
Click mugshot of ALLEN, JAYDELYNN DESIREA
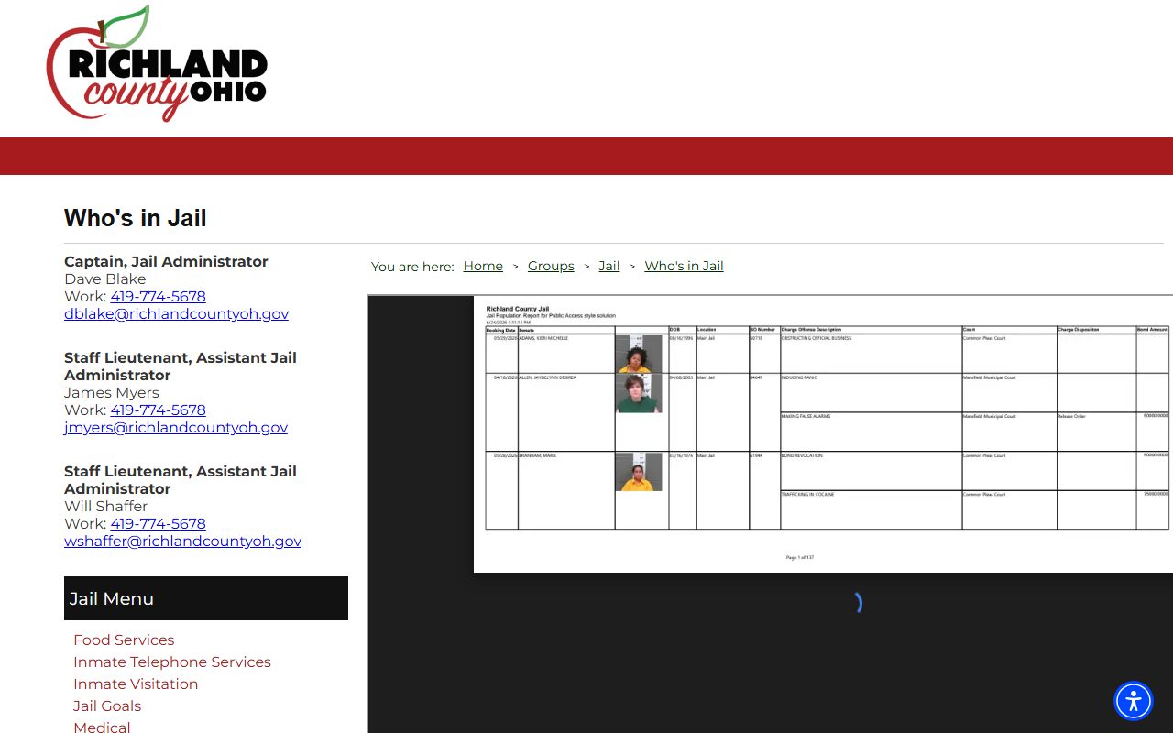tap(639, 393)
